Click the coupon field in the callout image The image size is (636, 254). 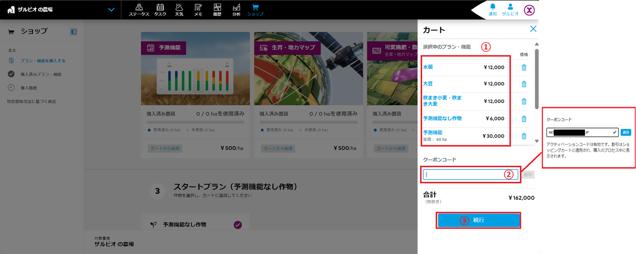click(582, 132)
